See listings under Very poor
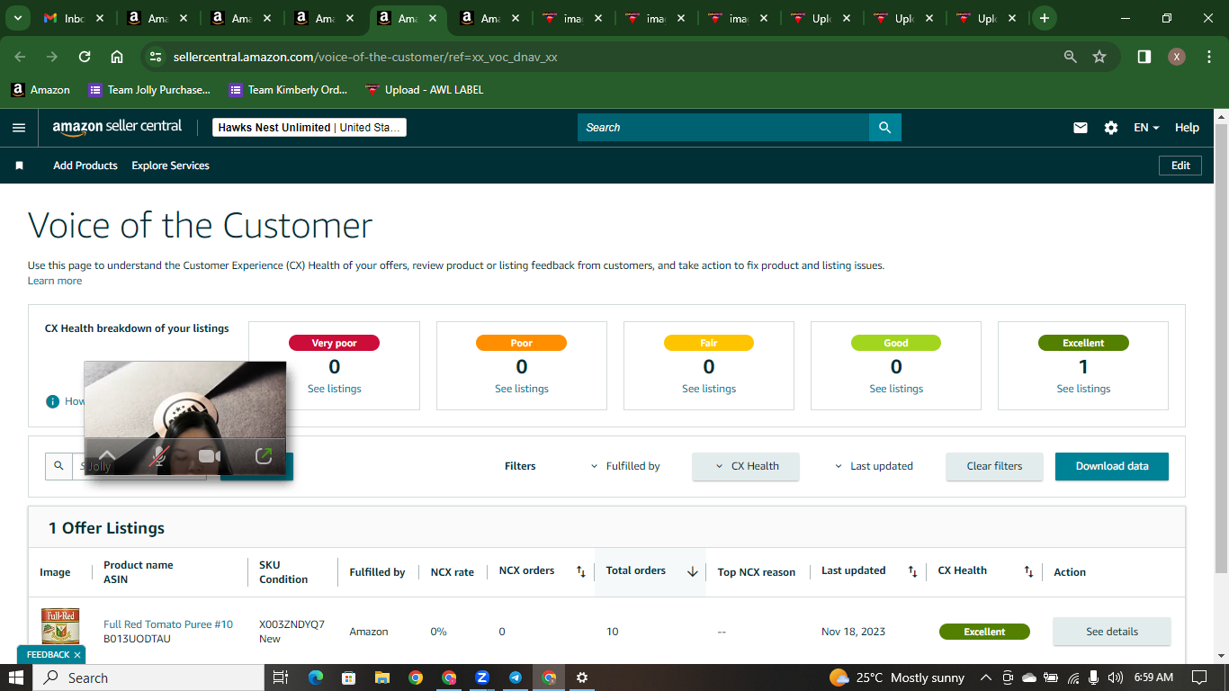The width and height of the screenshot is (1229, 691). point(335,389)
